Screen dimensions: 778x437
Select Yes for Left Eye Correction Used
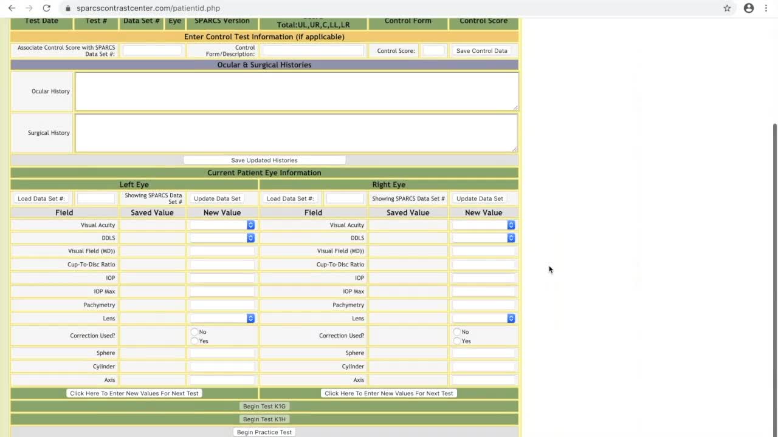point(193,340)
